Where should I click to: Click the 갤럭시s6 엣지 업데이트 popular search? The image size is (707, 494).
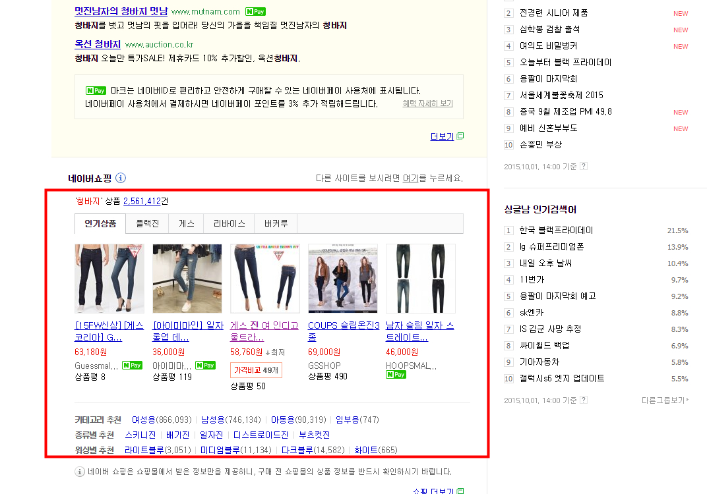(562, 378)
